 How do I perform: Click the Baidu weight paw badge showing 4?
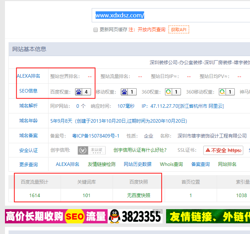(83, 92)
